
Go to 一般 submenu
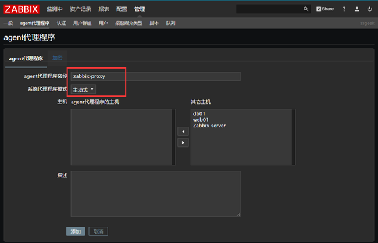coord(8,23)
